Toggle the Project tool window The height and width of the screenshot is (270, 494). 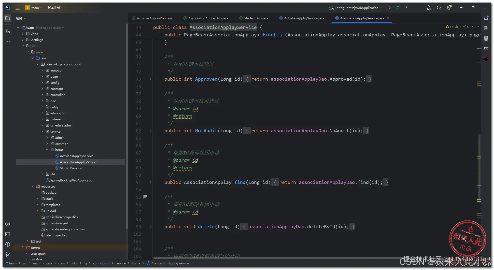click(8, 18)
